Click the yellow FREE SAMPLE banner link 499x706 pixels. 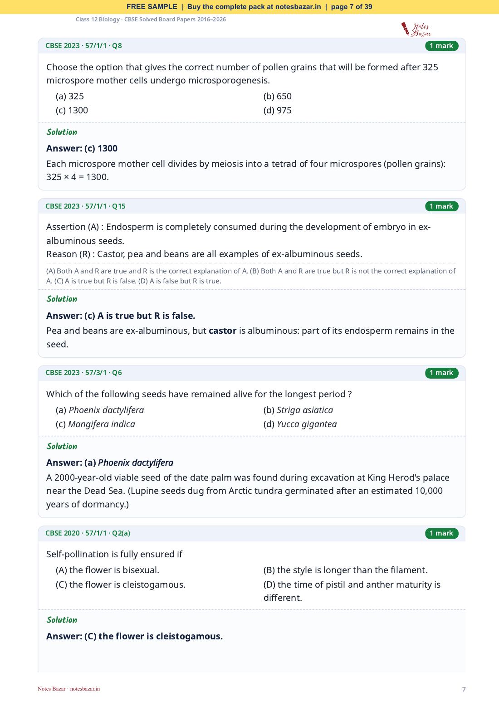click(249, 7)
